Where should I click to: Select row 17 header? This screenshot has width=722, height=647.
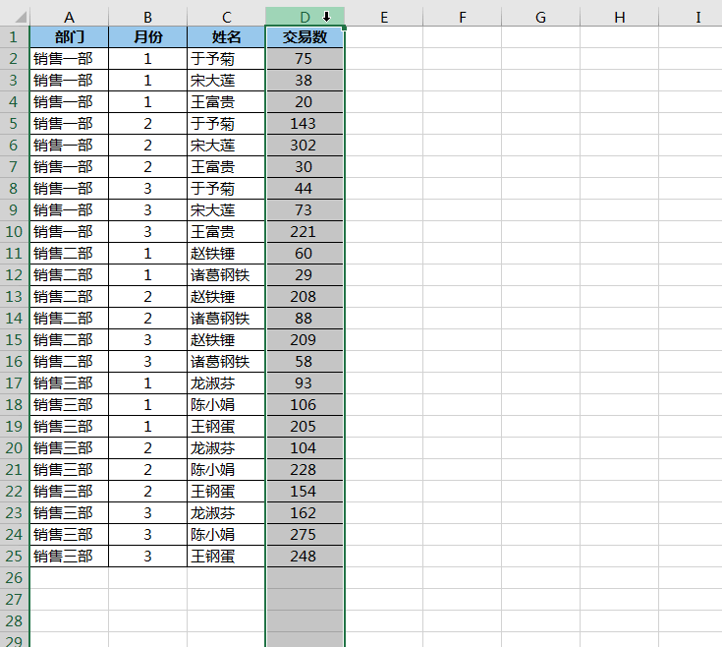tap(14, 382)
